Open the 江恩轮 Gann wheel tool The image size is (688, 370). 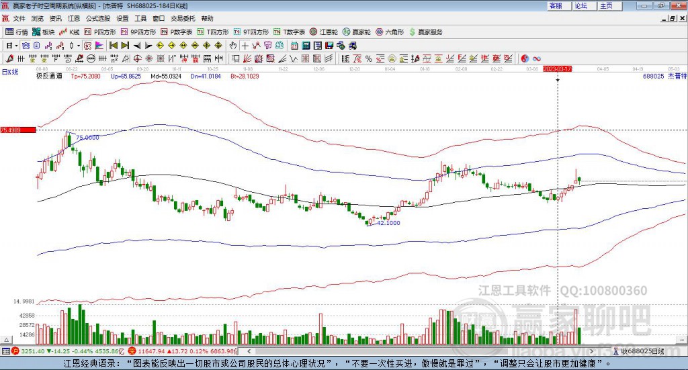324,32
